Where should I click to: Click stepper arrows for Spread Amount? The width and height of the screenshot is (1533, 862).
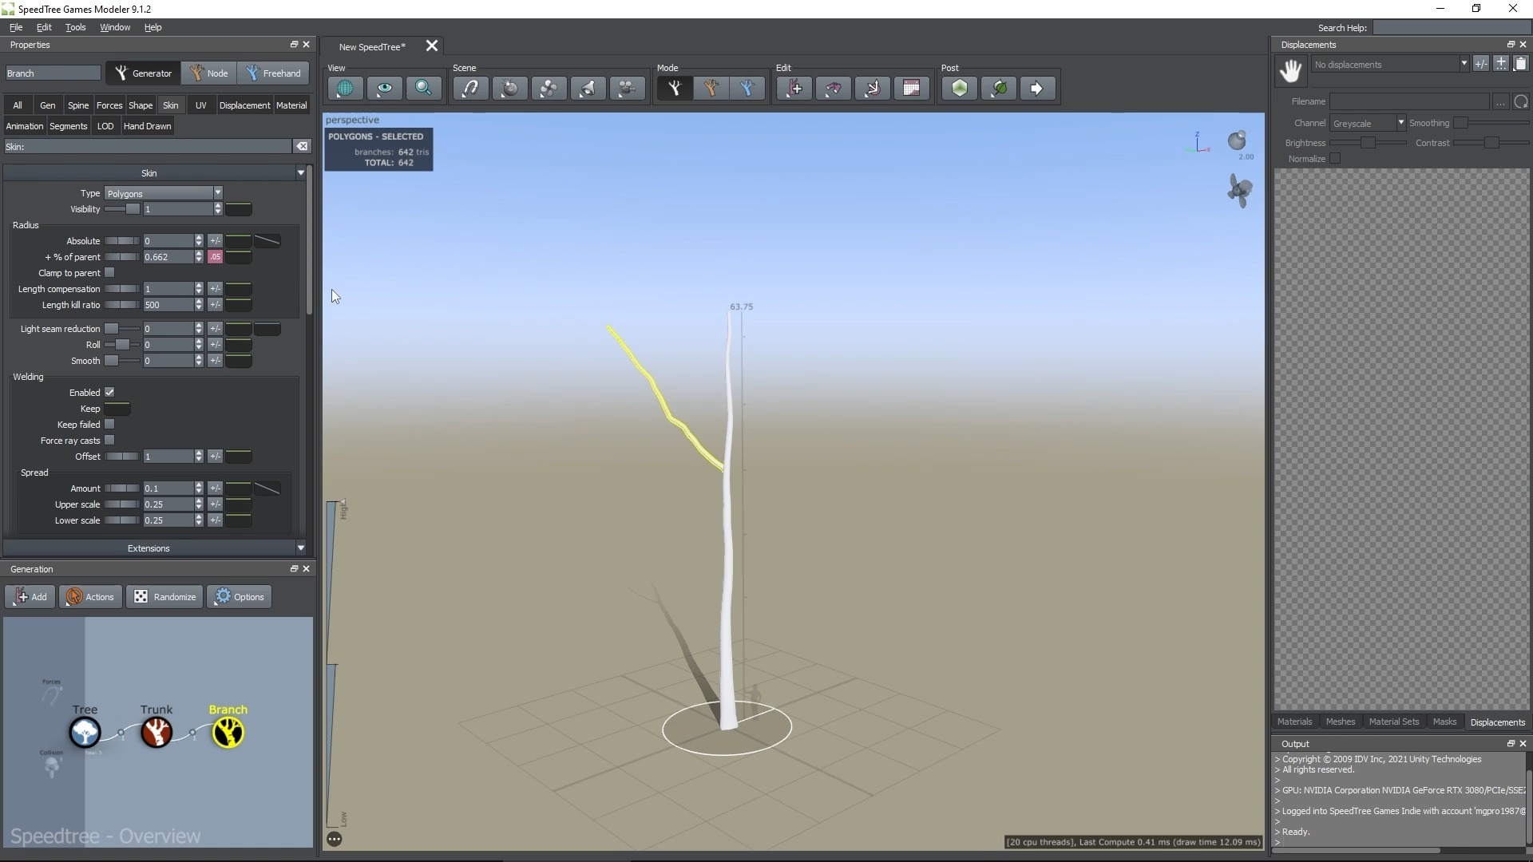tap(199, 488)
